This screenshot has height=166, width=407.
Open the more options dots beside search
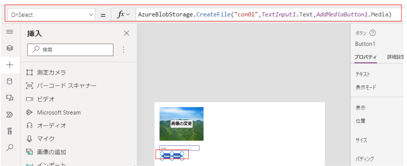(123, 50)
